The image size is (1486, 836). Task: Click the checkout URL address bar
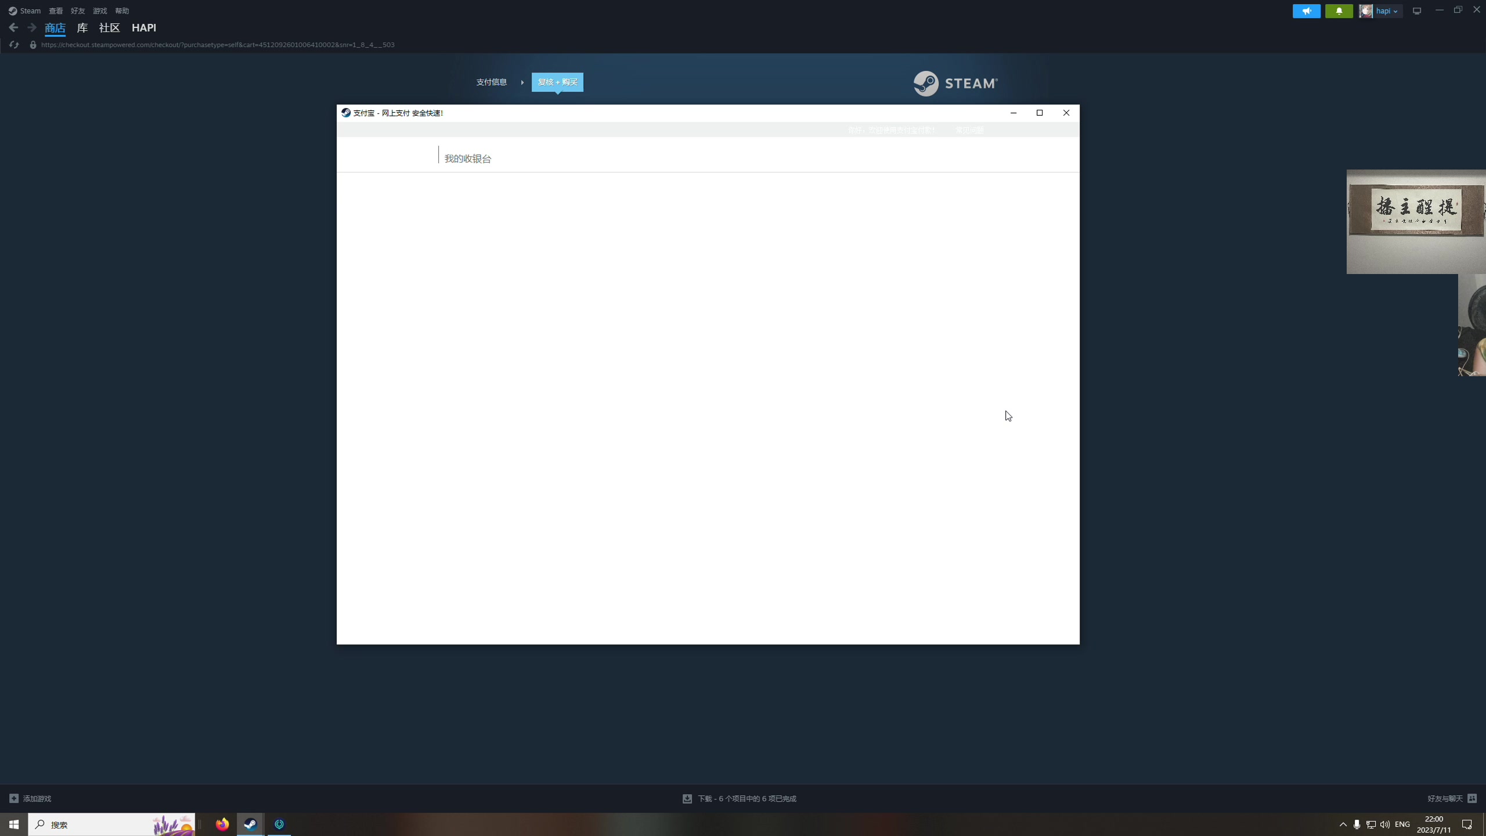coord(218,45)
